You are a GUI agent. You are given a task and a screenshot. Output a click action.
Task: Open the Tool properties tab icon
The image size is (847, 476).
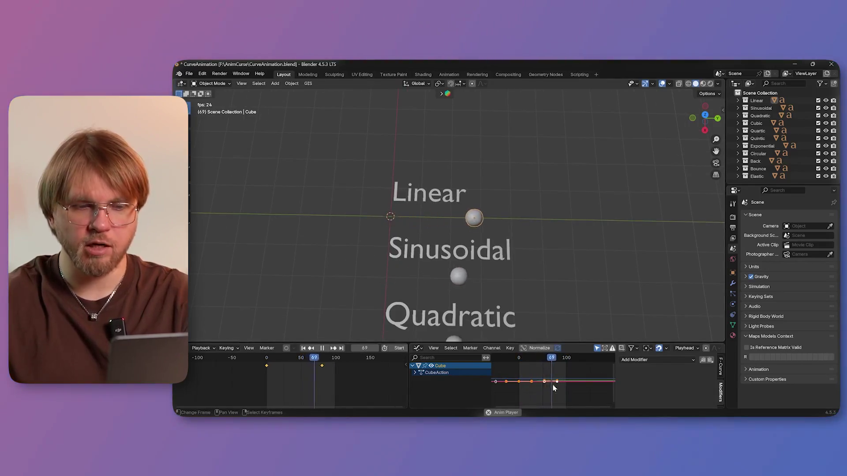[733, 204]
